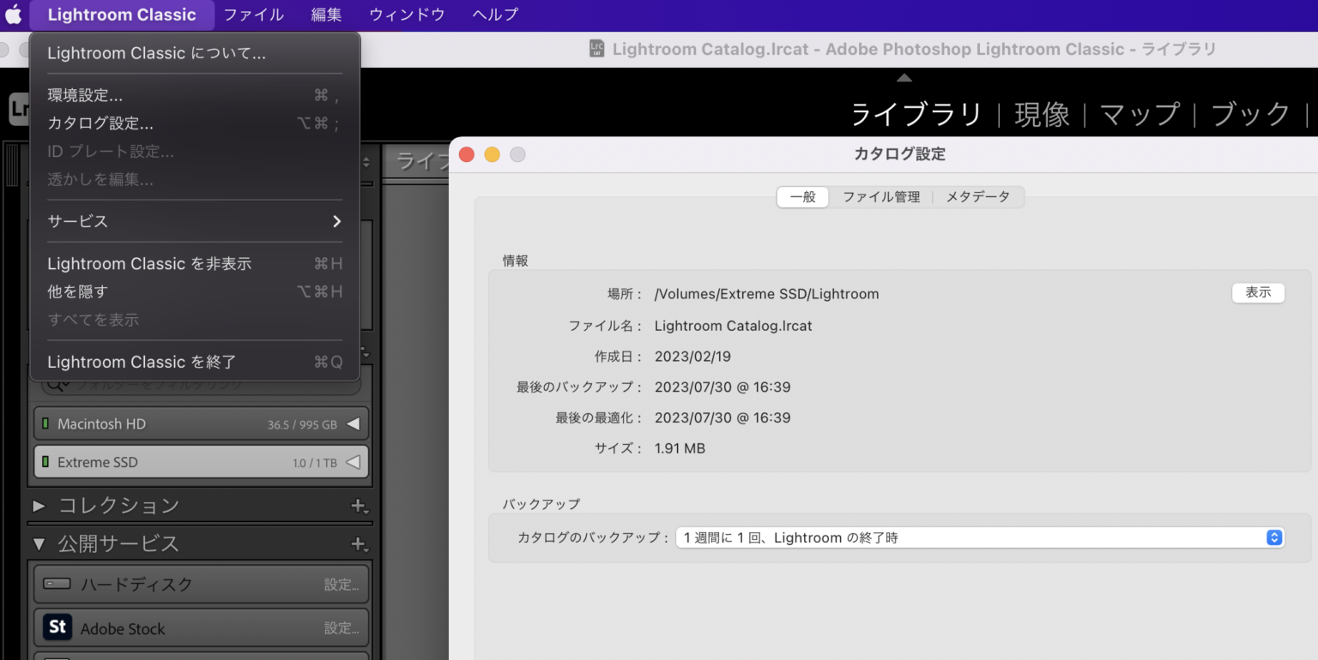Click the ハードディスク publish service icon
Viewport: 1318px width, 660px height.
(x=55, y=584)
